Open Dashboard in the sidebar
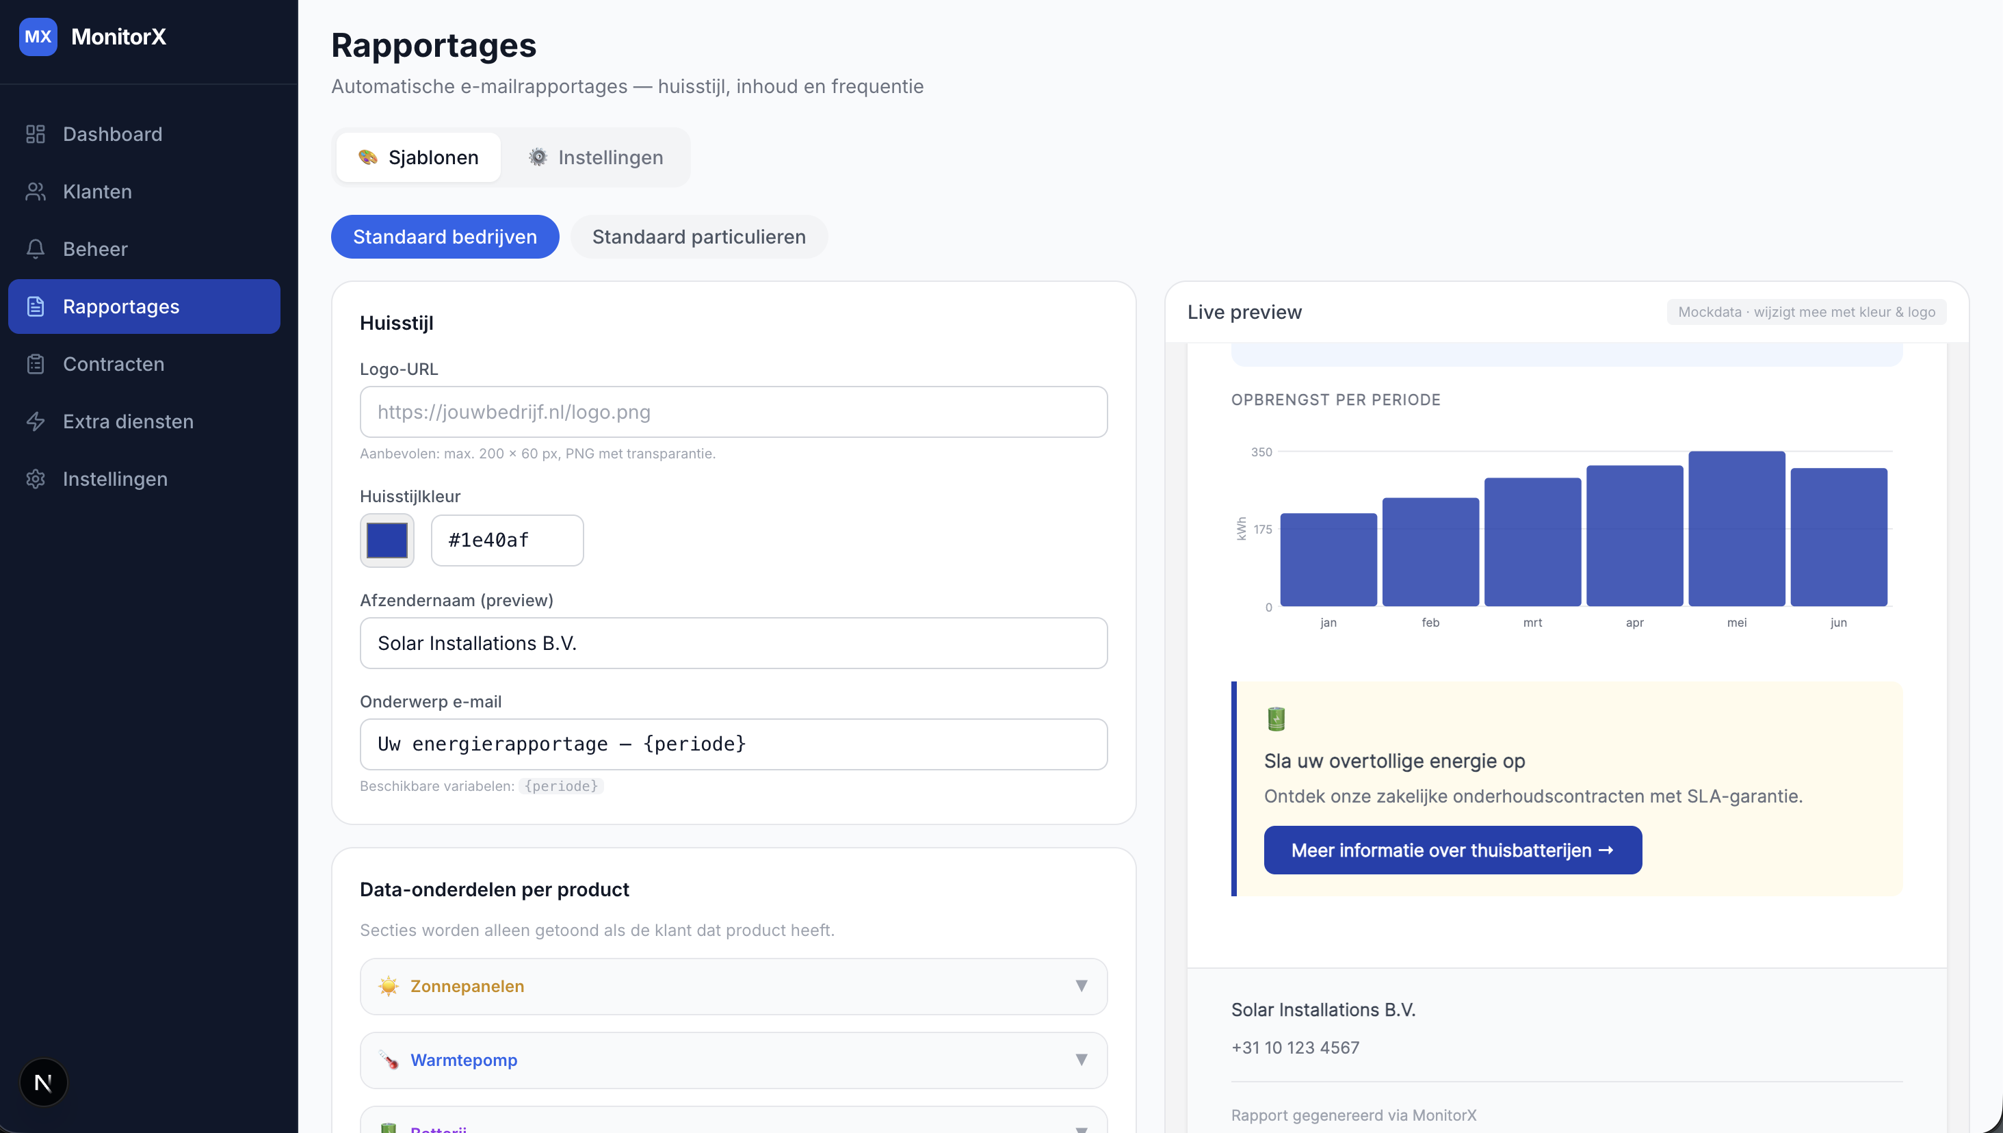The width and height of the screenshot is (2003, 1133). point(144,134)
